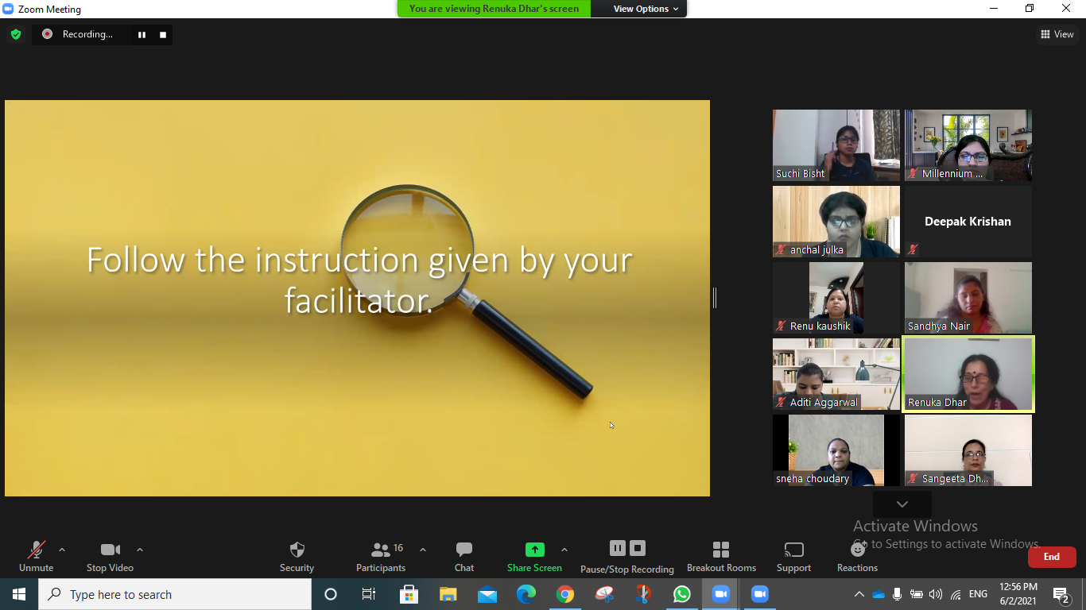
Task: Open File Explorer from taskbar
Action: click(448, 594)
